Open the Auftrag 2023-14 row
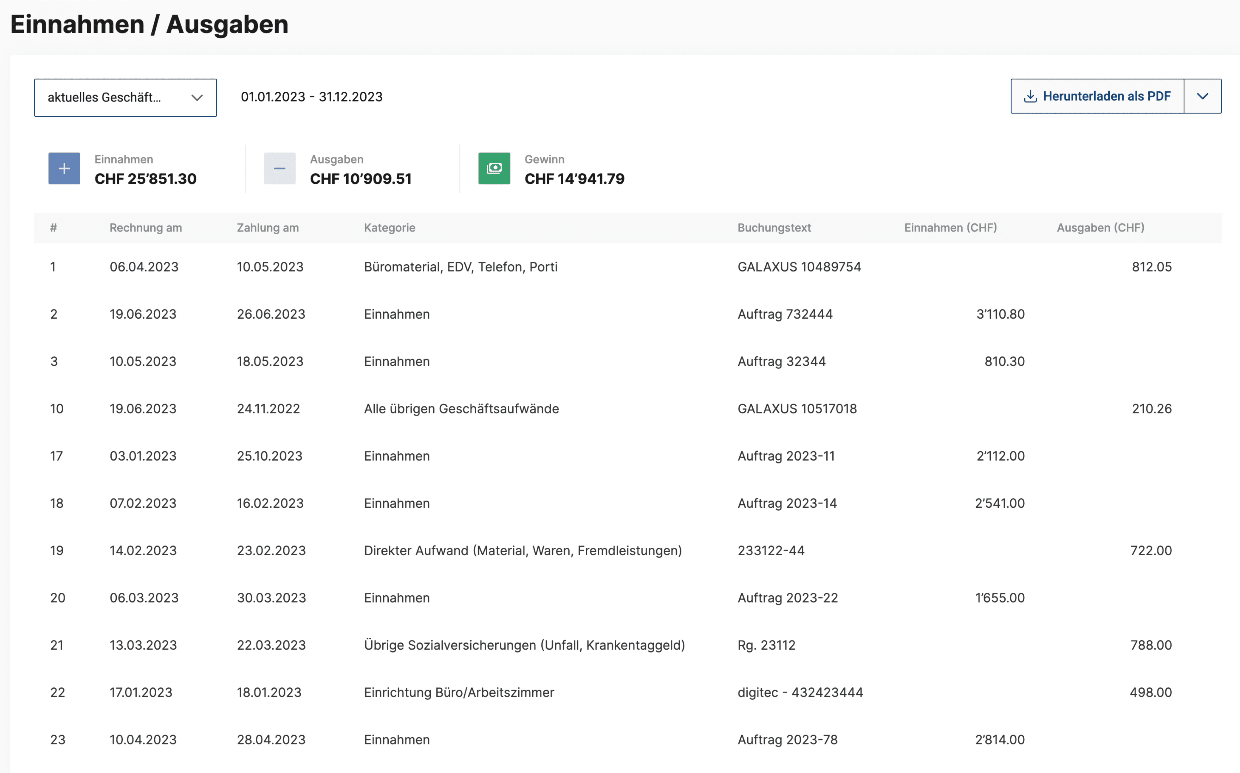 coord(627,503)
